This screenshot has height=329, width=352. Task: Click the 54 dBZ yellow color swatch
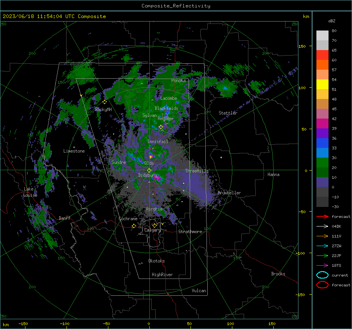pyautogui.click(x=322, y=84)
